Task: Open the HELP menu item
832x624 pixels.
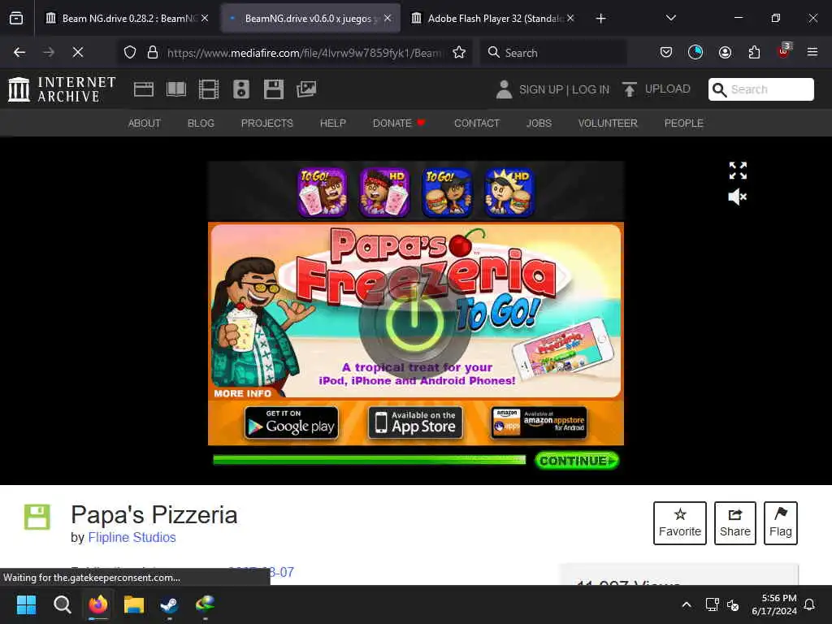Action: [x=332, y=123]
